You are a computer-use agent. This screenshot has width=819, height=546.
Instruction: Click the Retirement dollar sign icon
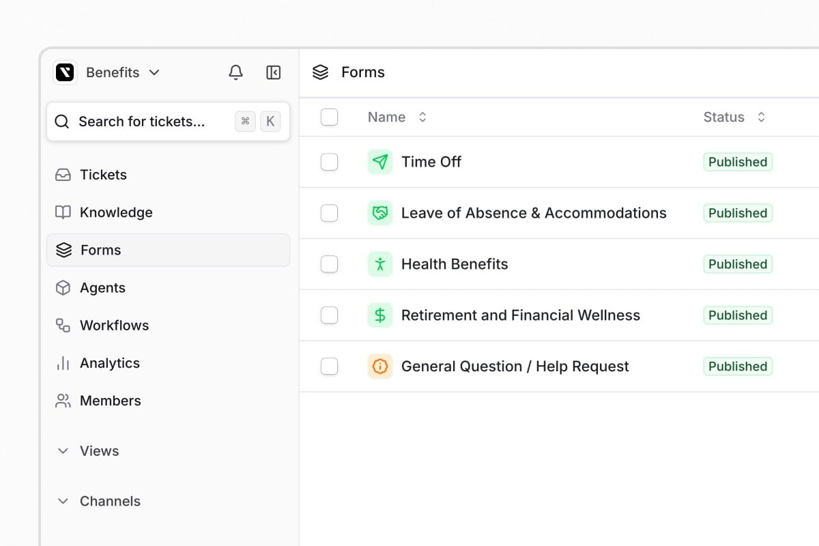(380, 315)
